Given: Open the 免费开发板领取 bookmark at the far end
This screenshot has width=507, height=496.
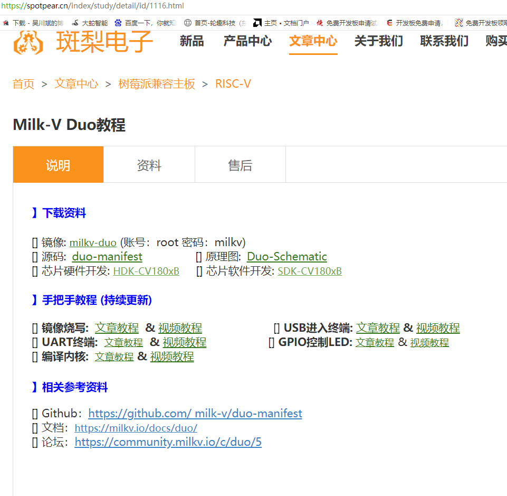Looking at the screenshot, I should pyautogui.click(x=481, y=23).
